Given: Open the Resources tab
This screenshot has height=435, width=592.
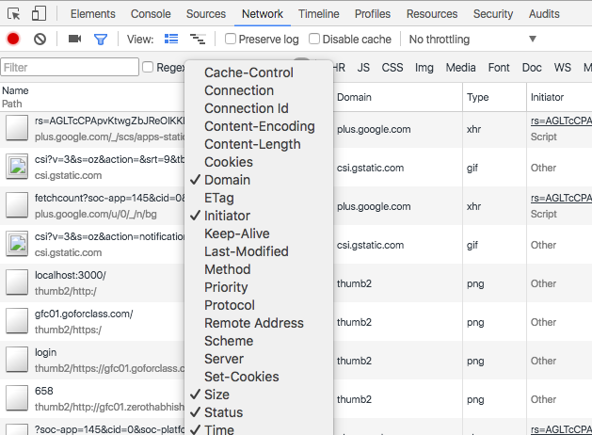Looking at the screenshot, I should (432, 14).
